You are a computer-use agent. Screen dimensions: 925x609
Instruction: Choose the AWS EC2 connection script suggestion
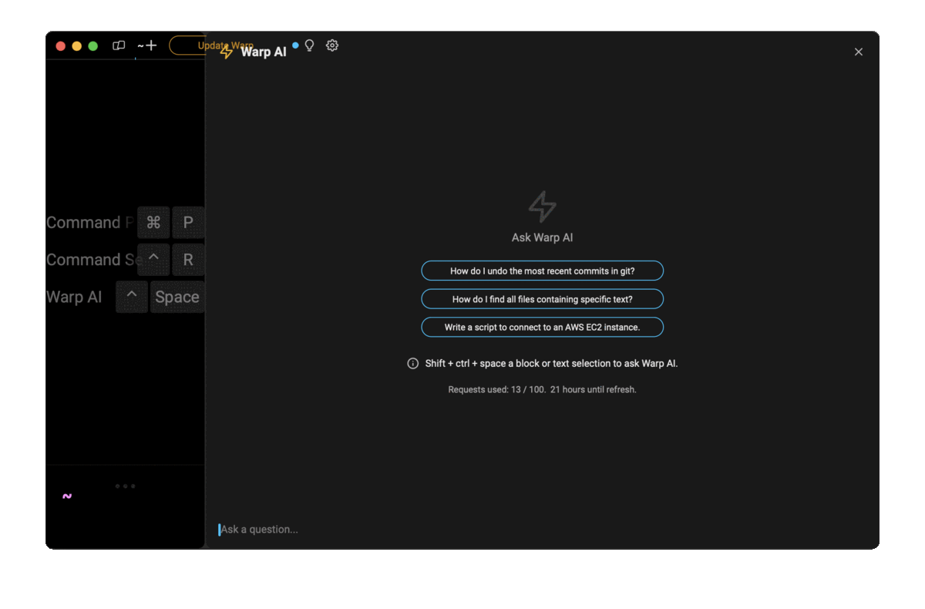[x=542, y=327]
